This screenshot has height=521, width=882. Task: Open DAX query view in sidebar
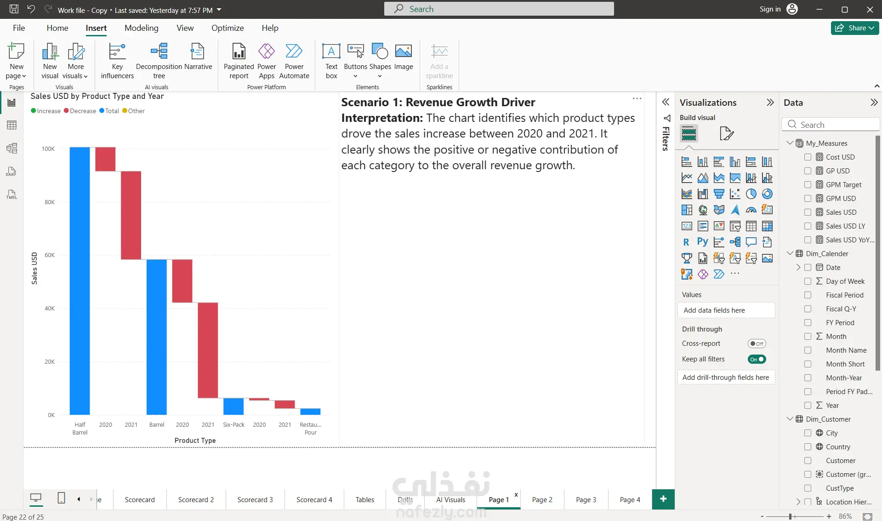pyautogui.click(x=11, y=172)
